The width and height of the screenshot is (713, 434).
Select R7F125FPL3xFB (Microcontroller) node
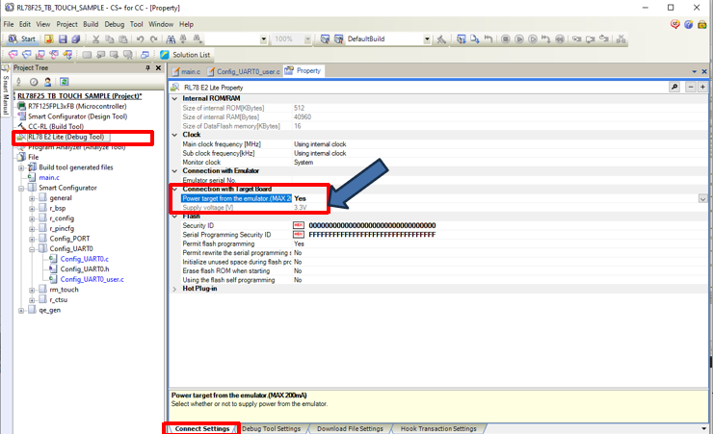(x=77, y=106)
